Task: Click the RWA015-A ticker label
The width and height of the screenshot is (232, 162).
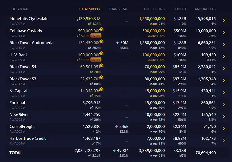Action: [x=17, y=48]
